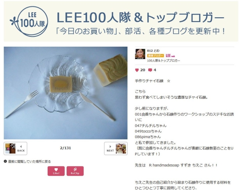239x190 pixels.
Task: Go to the next photo with NEXT
Action: (x=116, y=148)
